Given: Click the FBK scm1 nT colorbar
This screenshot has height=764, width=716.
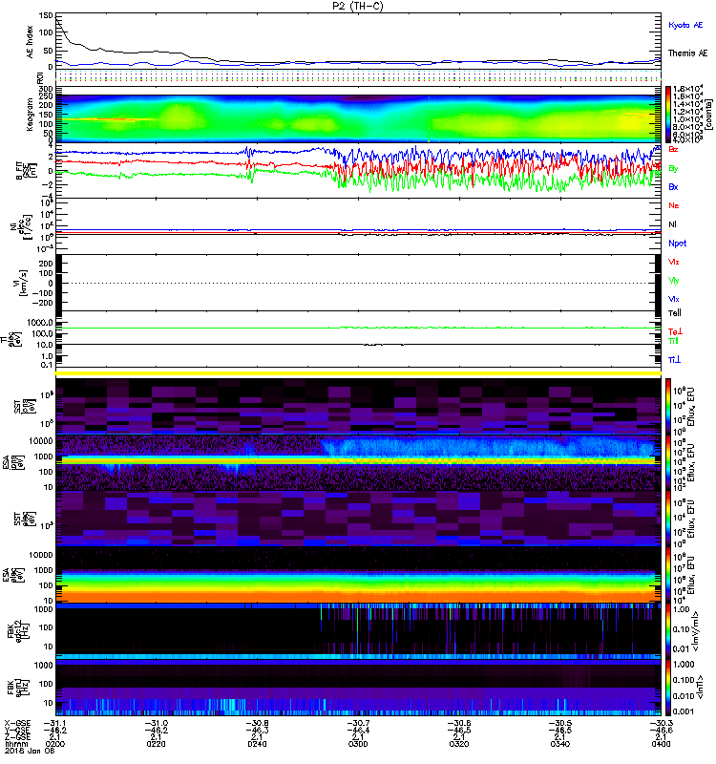Looking at the screenshot, I should tap(667, 688).
